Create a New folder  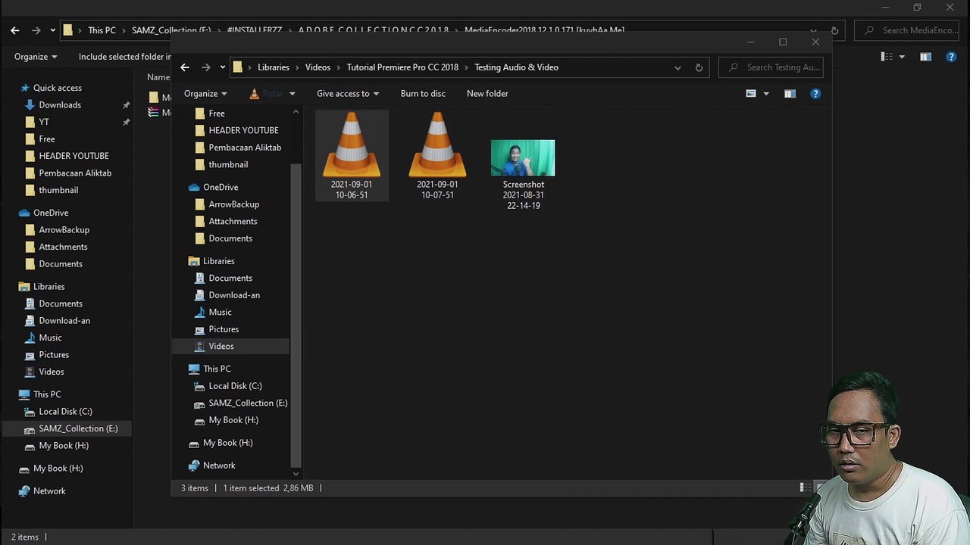click(x=487, y=94)
